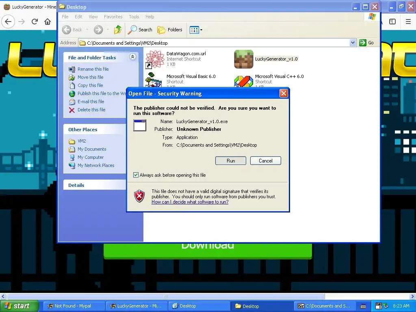This screenshot has width=416, height=312.
Task: Click the browser forward arrow
Action: coord(22,22)
